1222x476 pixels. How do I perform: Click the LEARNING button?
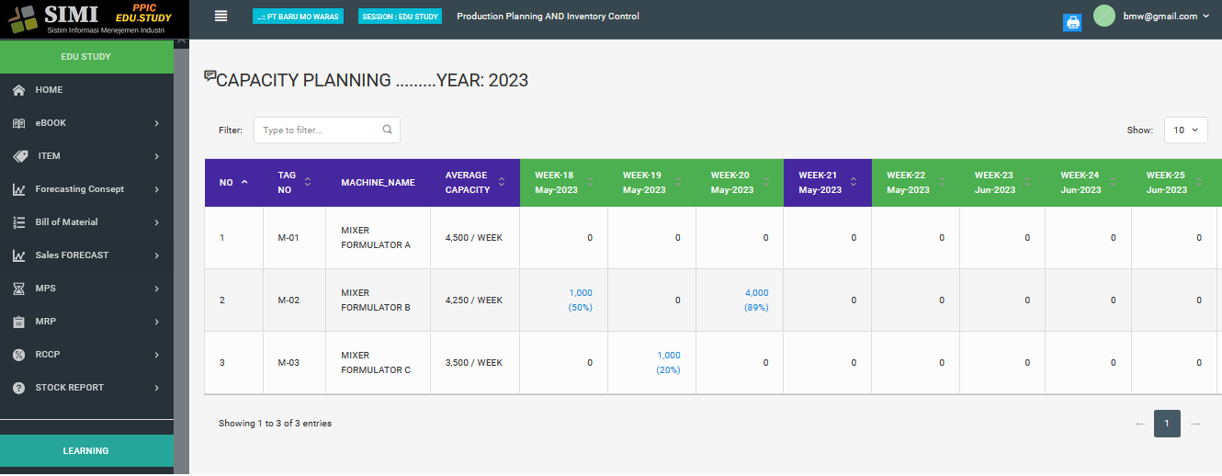pyautogui.click(x=85, y=451)
